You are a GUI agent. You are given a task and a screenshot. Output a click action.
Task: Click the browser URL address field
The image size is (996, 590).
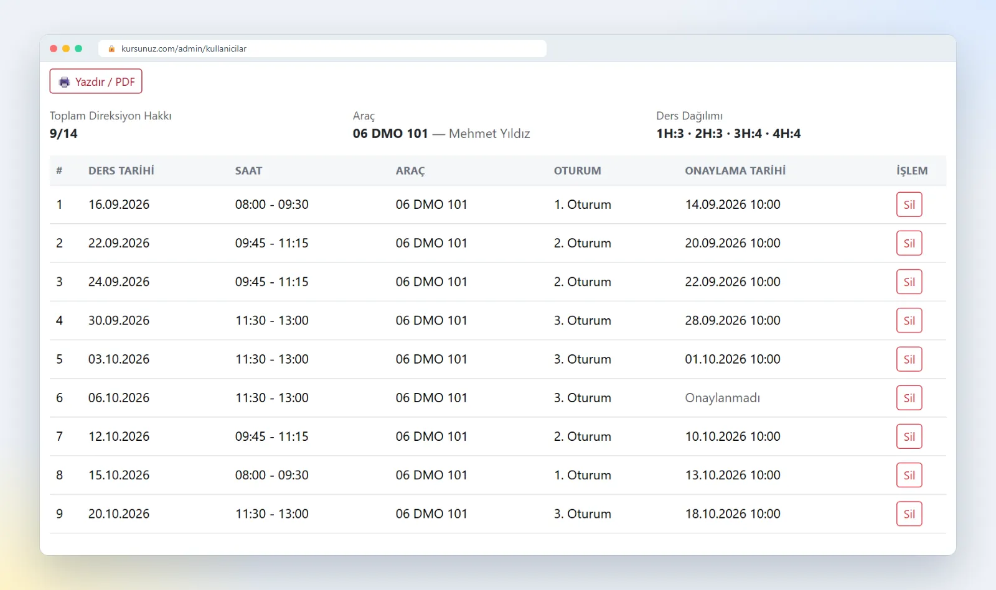pyautogui.click(x=322, y=48)
